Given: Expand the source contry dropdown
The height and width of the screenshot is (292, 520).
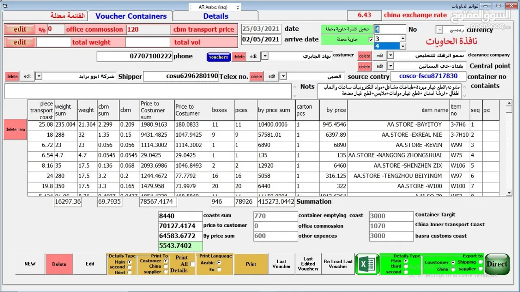Looking at the screenshot, I should click(283, 76).
